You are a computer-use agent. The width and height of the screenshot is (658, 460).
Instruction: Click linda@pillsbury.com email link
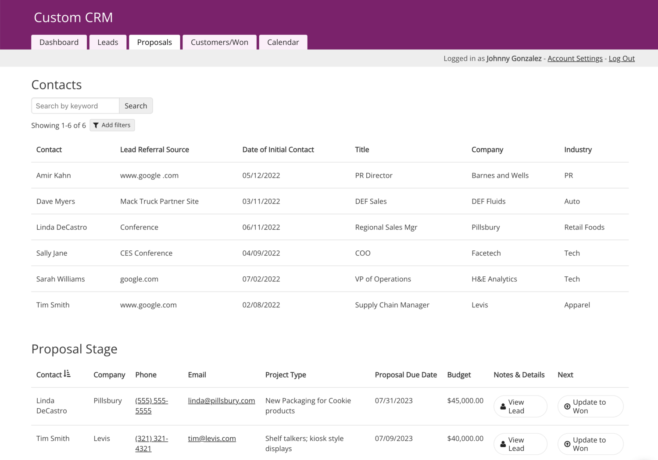(221, 400)
